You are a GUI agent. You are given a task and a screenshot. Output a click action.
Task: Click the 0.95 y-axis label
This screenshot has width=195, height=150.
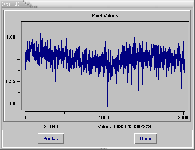point(11,81)
